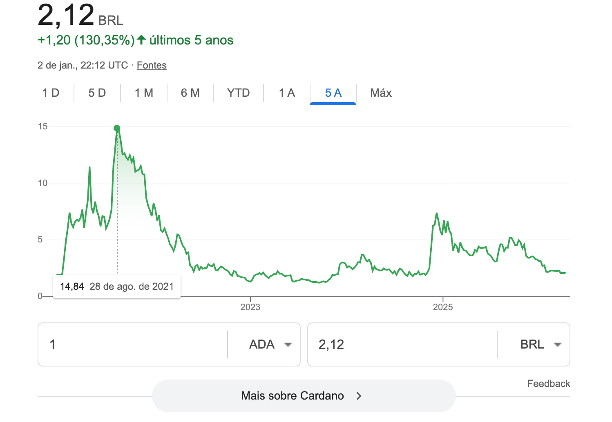Click the 5 A range tab

coord(333,93)
